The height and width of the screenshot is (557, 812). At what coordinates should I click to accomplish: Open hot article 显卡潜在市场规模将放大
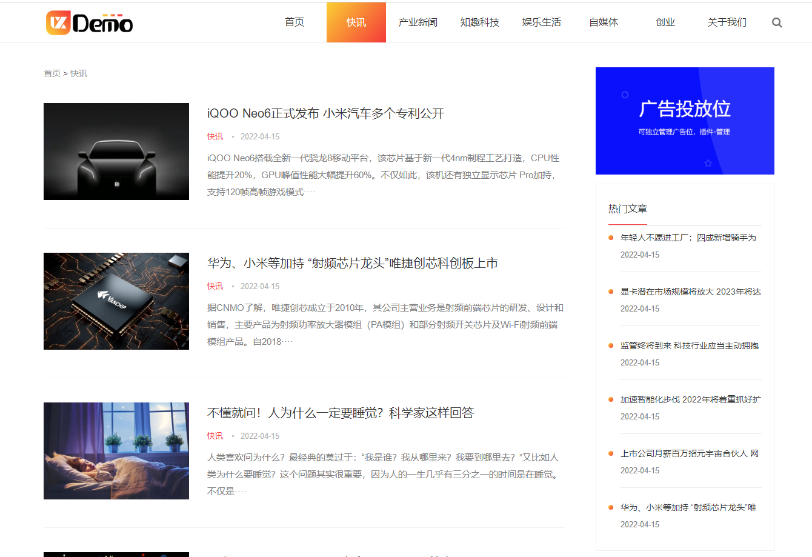pyautogui.click(x=691, y=292)
